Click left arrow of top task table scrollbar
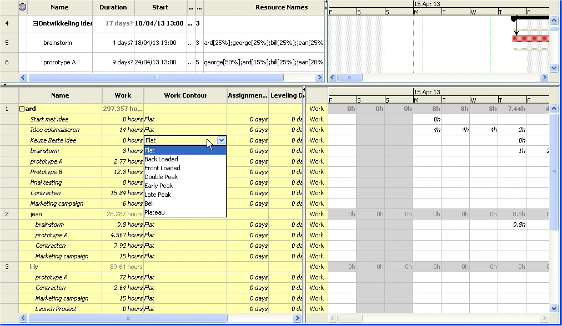 23,77
